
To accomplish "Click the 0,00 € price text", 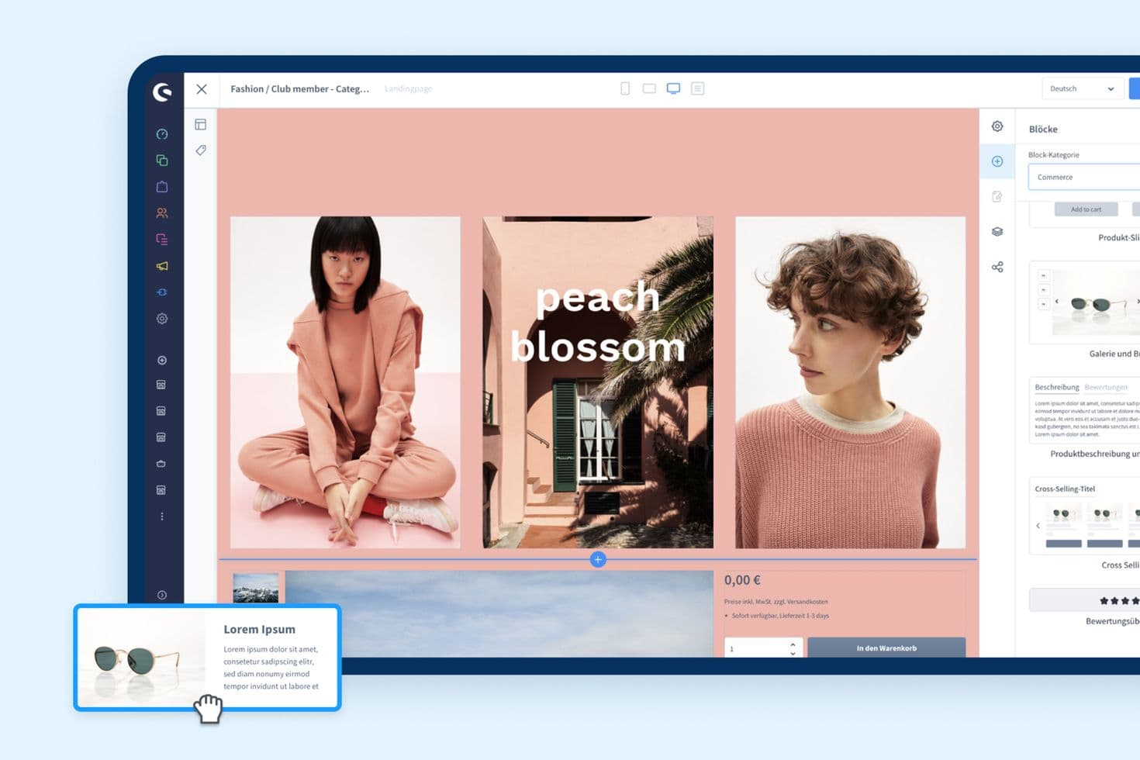I will click(x=742, y=580).
